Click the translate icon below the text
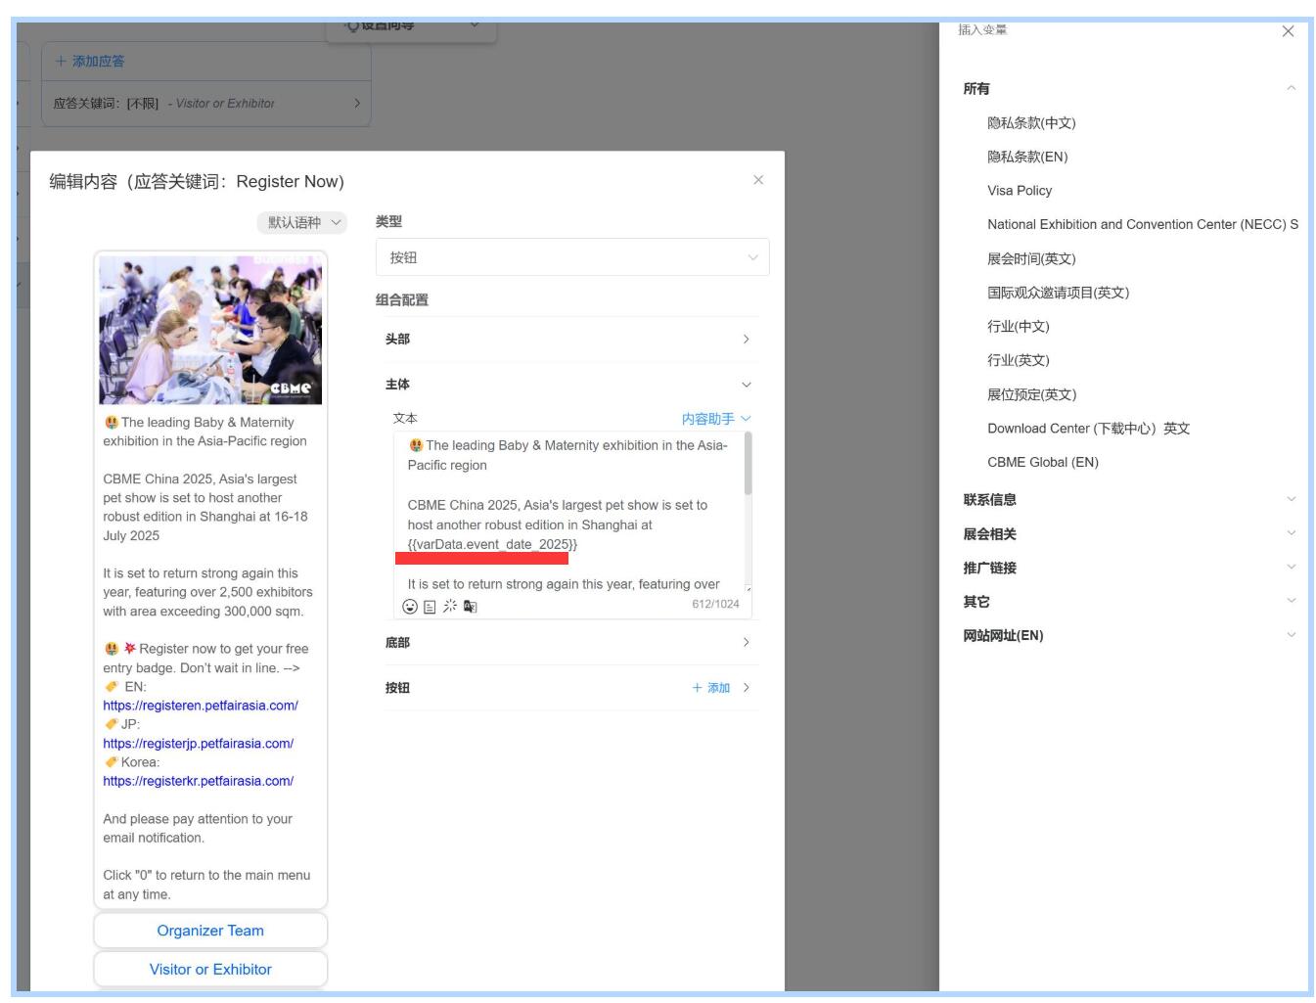This screenshot has height=1003, width=1316. [x=471, y=607]
